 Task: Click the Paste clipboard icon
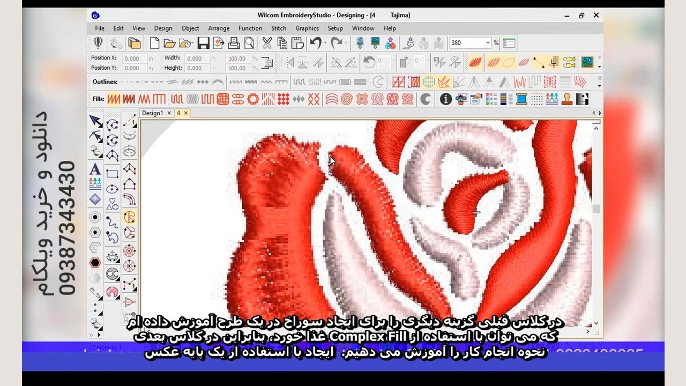click(x=297, y=43)
